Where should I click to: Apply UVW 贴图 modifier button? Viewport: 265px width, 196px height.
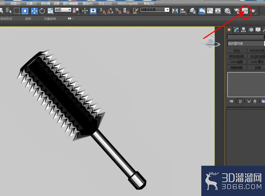tap(237, 62)
